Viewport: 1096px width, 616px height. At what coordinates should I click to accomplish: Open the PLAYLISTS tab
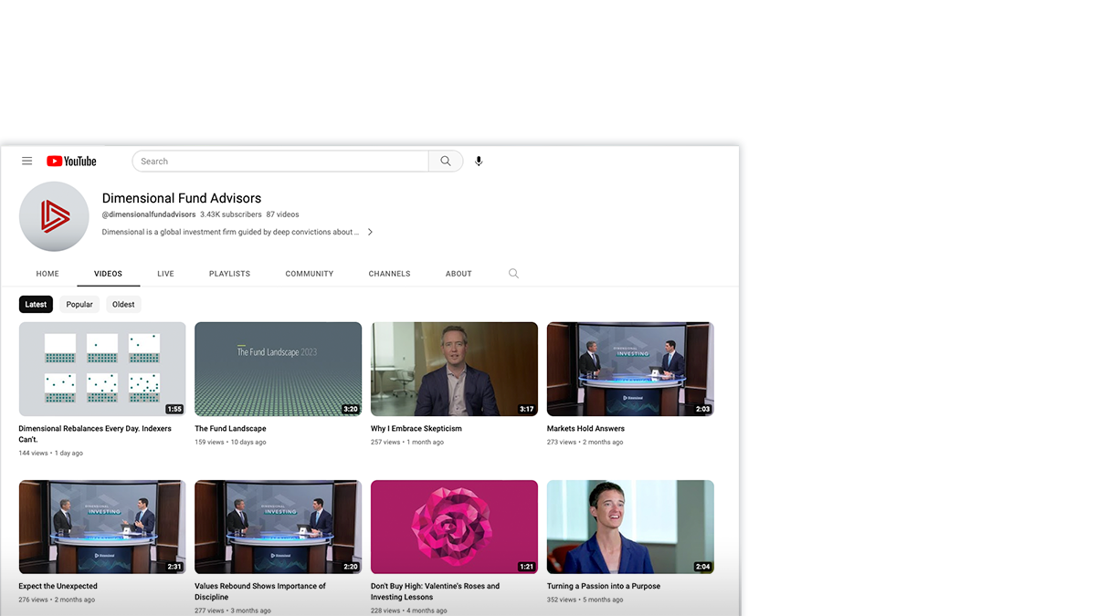point(229,274)
